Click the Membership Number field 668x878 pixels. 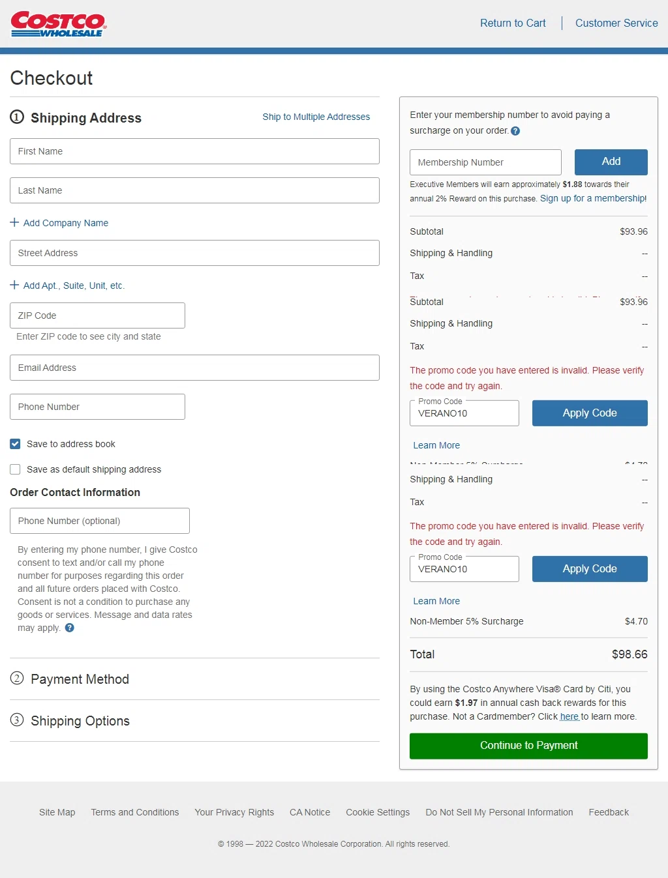[x=485, y=162]
